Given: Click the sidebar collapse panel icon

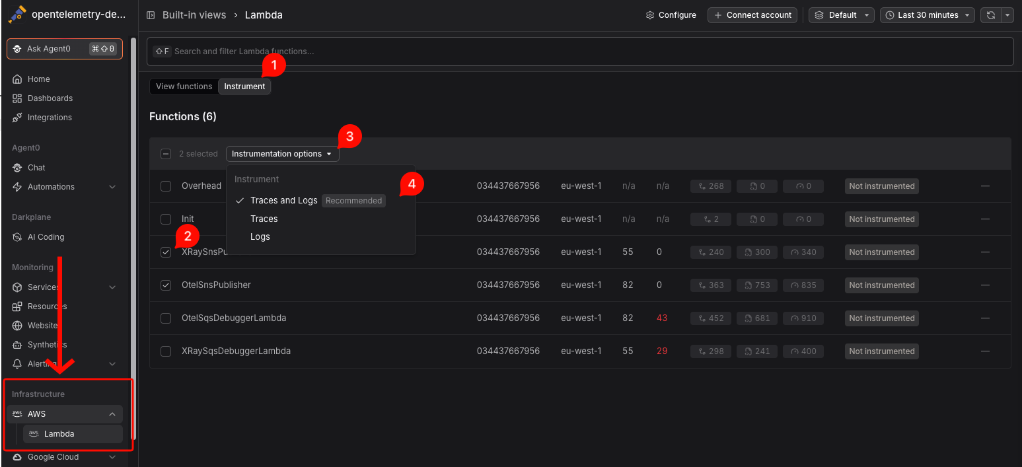Looking at the screenshot, I should coord(151,15).
